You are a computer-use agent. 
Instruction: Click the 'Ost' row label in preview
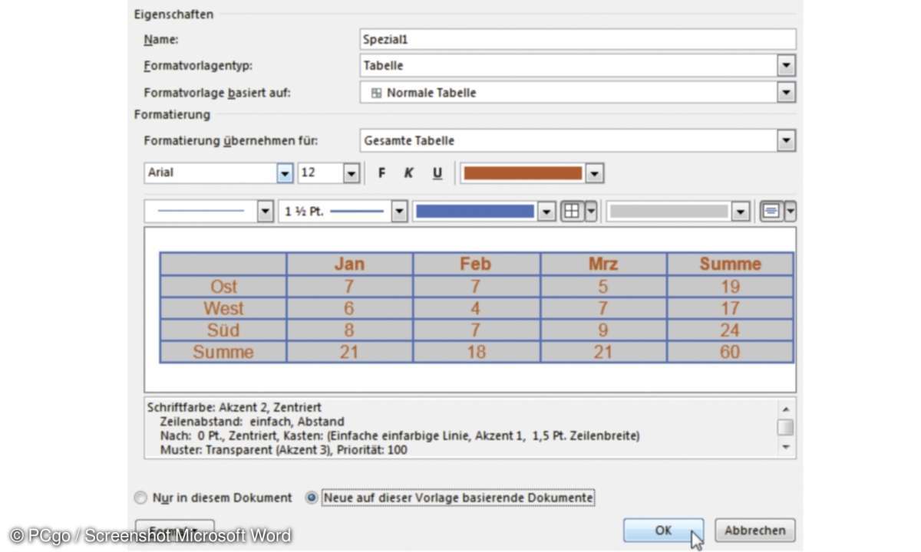(x=223, y=287)
